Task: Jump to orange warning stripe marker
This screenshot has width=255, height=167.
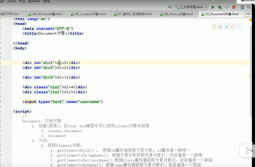Action: pos(250,76)
